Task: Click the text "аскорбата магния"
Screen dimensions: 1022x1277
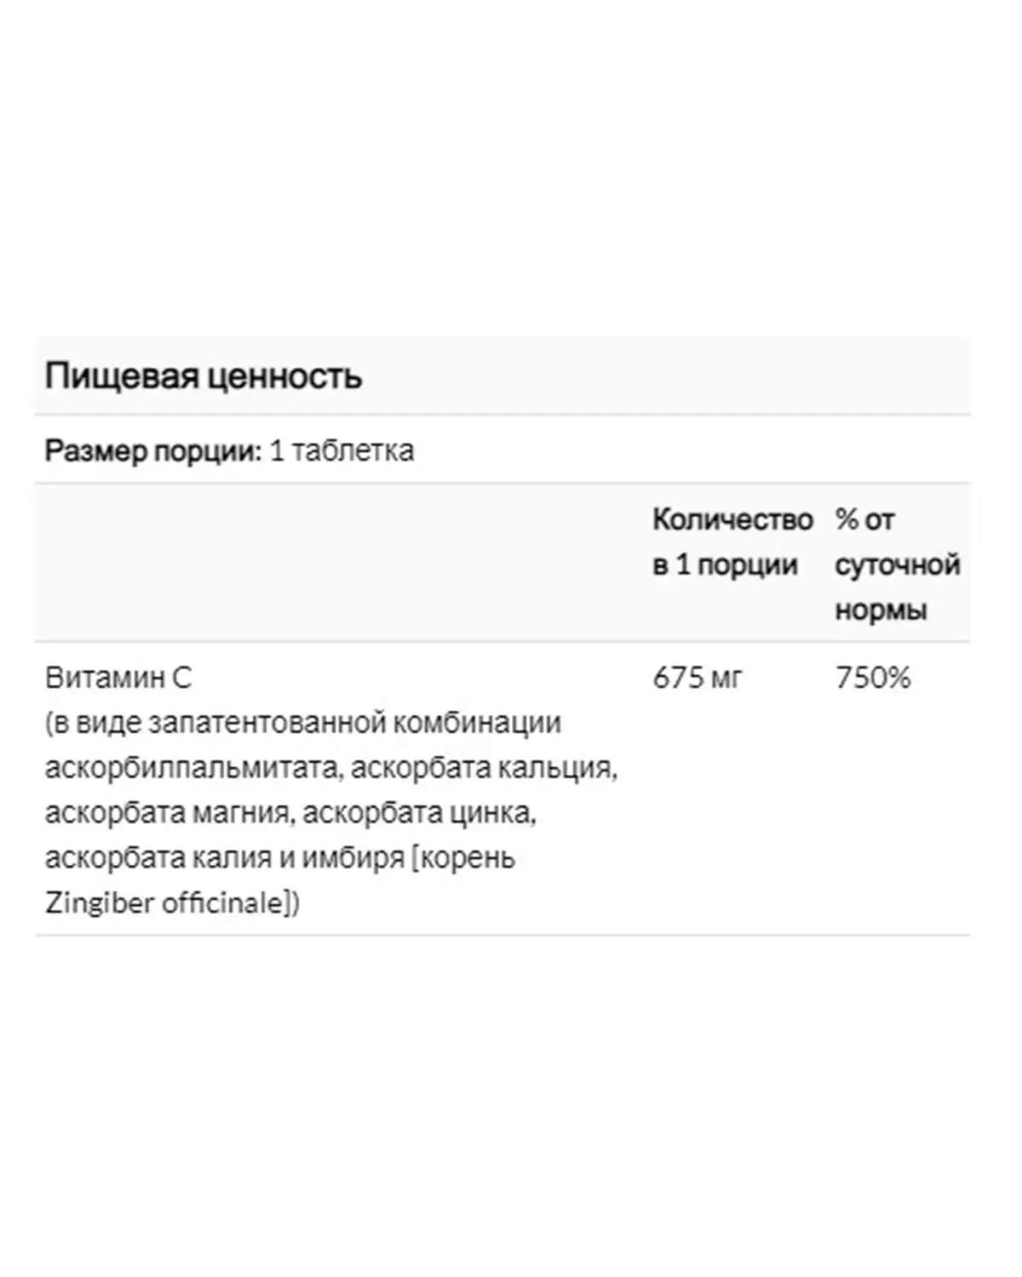Action: pos(168,813)
